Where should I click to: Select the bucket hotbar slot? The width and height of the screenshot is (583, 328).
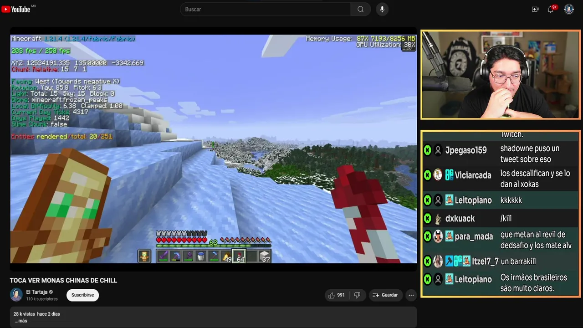(x=201, y=256)
